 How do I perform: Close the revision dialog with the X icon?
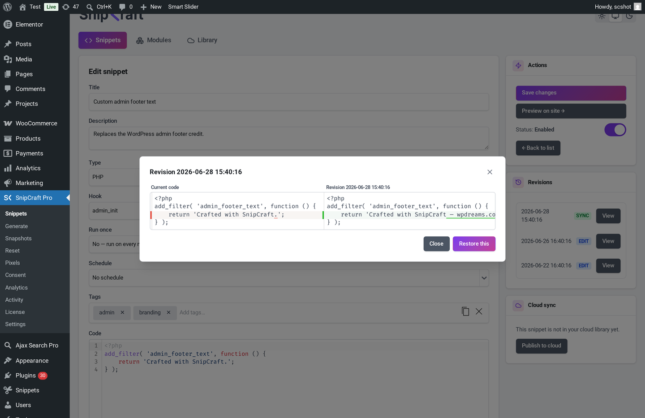click(x=490, y=172)
